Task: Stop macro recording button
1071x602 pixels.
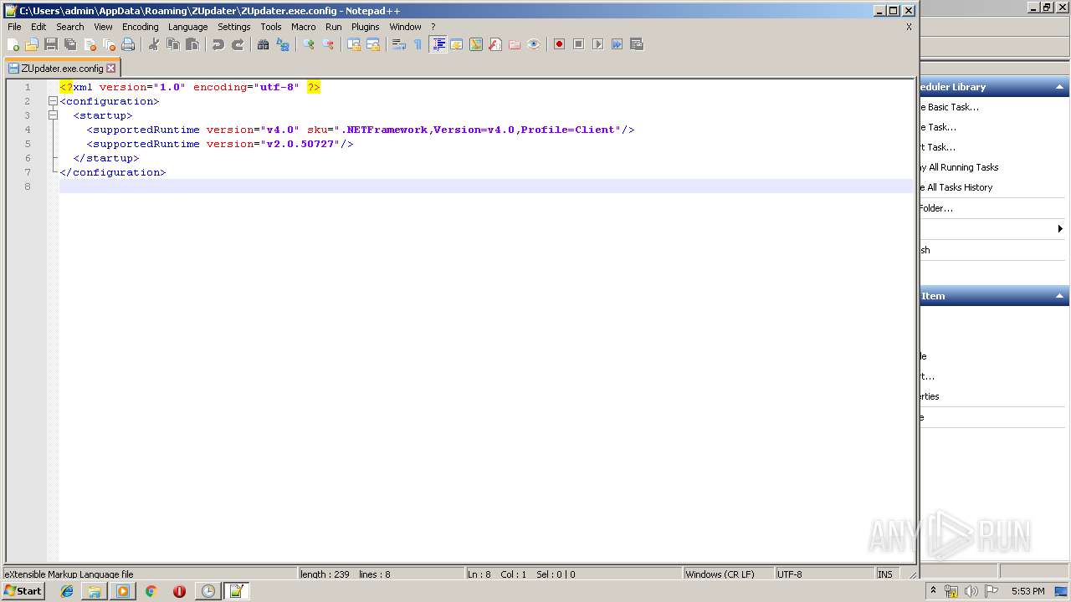Action: click(579, 44)
